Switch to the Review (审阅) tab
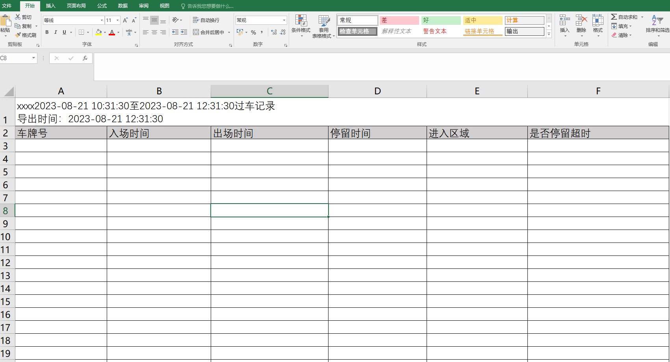Image resolution: width=670 pixels, height=362 pixels. click(144, 6)
